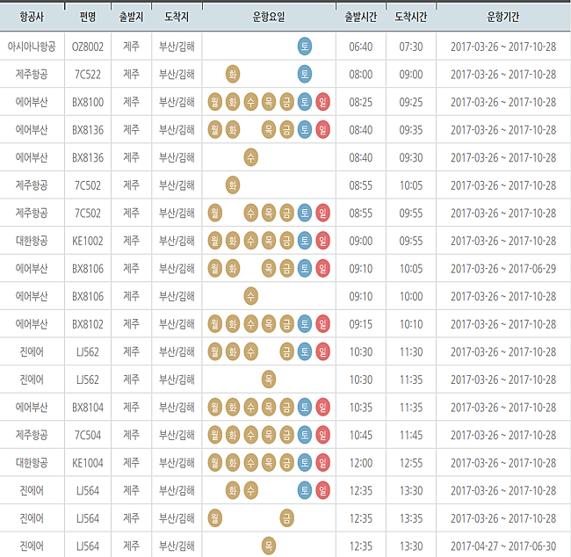The height and width of the screenshot is (557, 571).
Task: Click the 07:30 arrival time
Action: click(411, 47)
